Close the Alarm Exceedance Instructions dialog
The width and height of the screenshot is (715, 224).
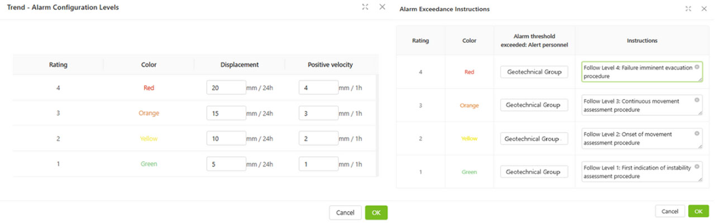[x=704, y=9]
